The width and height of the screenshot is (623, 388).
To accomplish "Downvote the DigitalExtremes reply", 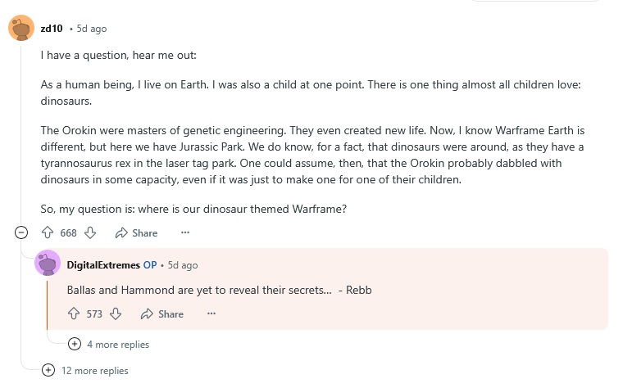I will click(116, 314).
